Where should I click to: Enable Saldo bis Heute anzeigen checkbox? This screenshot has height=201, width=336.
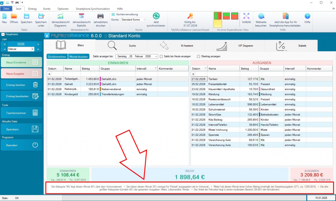click(162, 56)
